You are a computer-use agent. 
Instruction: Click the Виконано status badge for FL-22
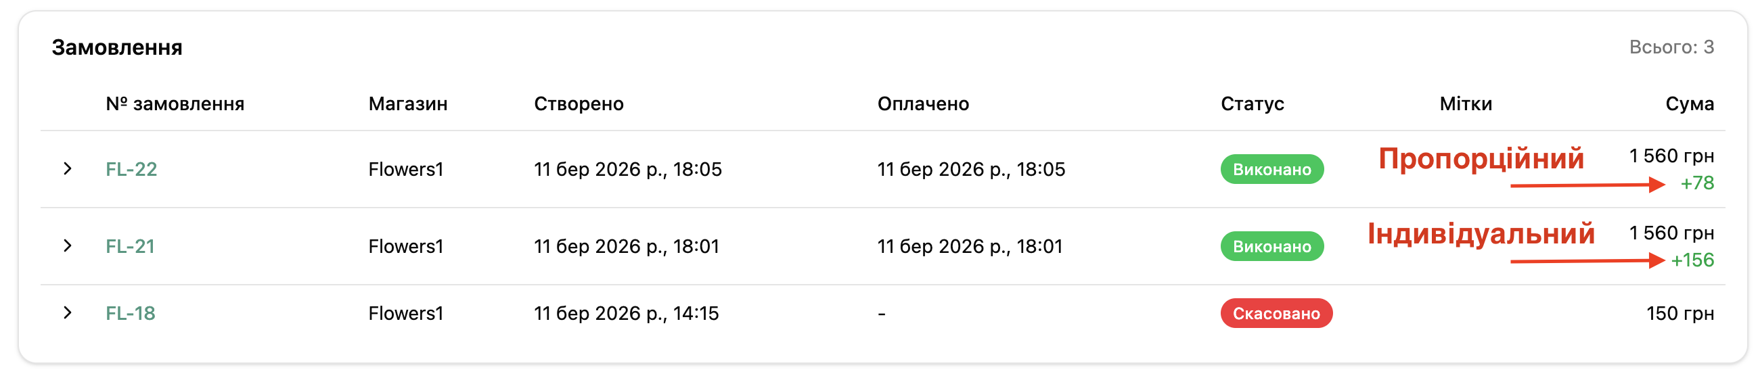(x=1271, y=169)
